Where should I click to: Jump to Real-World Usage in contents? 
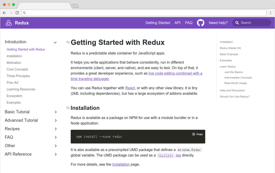[x=236, y=83]
